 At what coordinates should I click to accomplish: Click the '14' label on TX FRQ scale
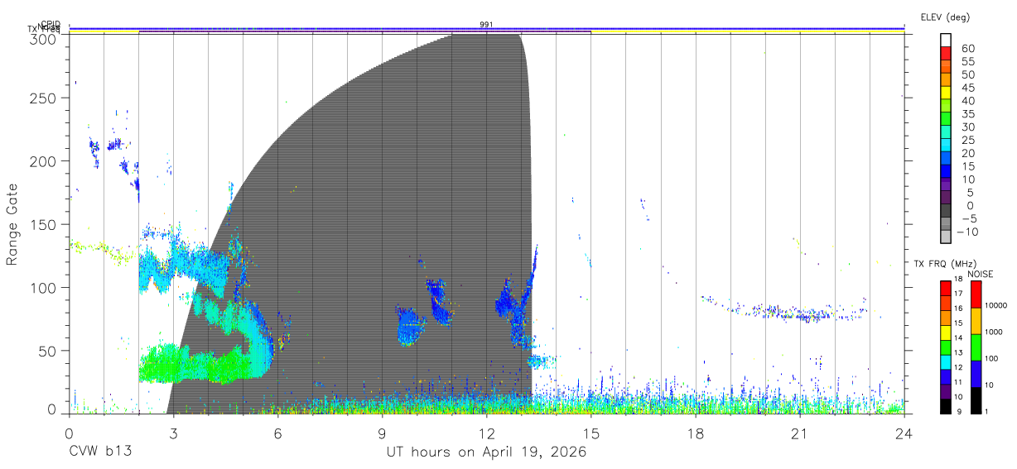tap(959, 339)
